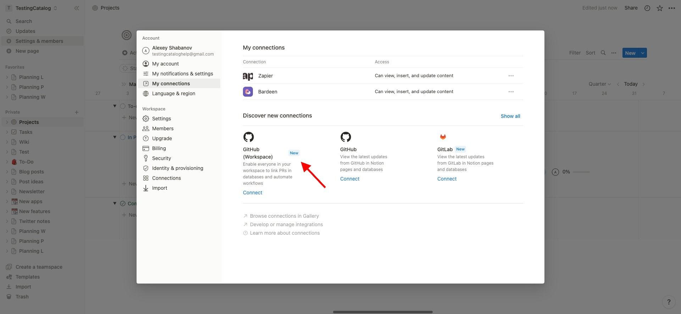The image size is (681, 314).
Task: Open Updates in the sidebar
Action: (x=43, y=31)
